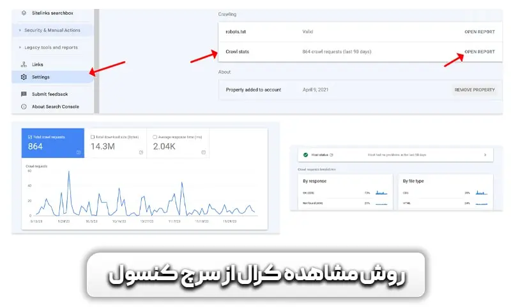
Task: Click the OK (200) response row
Action: pyautogui.click(x=345, y=193)
